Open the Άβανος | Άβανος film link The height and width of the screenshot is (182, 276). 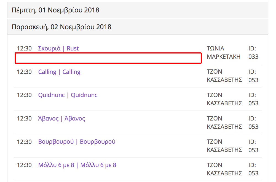coord(61,119)
